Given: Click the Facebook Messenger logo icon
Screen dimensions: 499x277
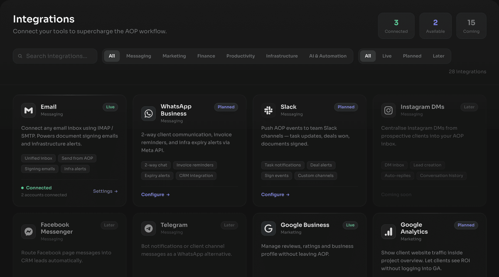Looking at the screenshot, I should (28, 232).
